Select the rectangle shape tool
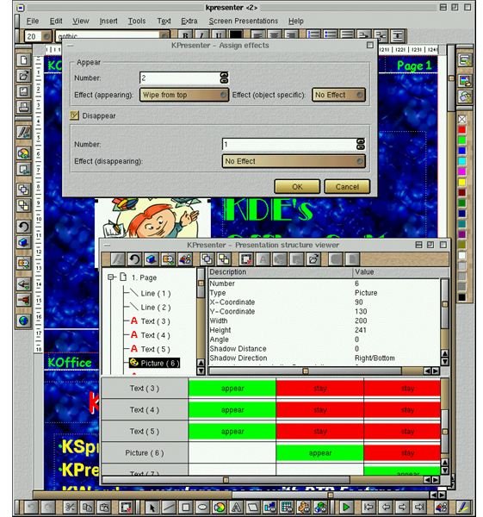 click(186, 507)
